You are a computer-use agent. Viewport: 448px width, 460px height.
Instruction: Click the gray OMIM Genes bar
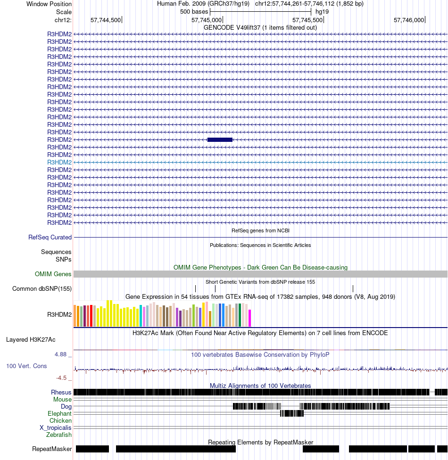tap(260, 274)
